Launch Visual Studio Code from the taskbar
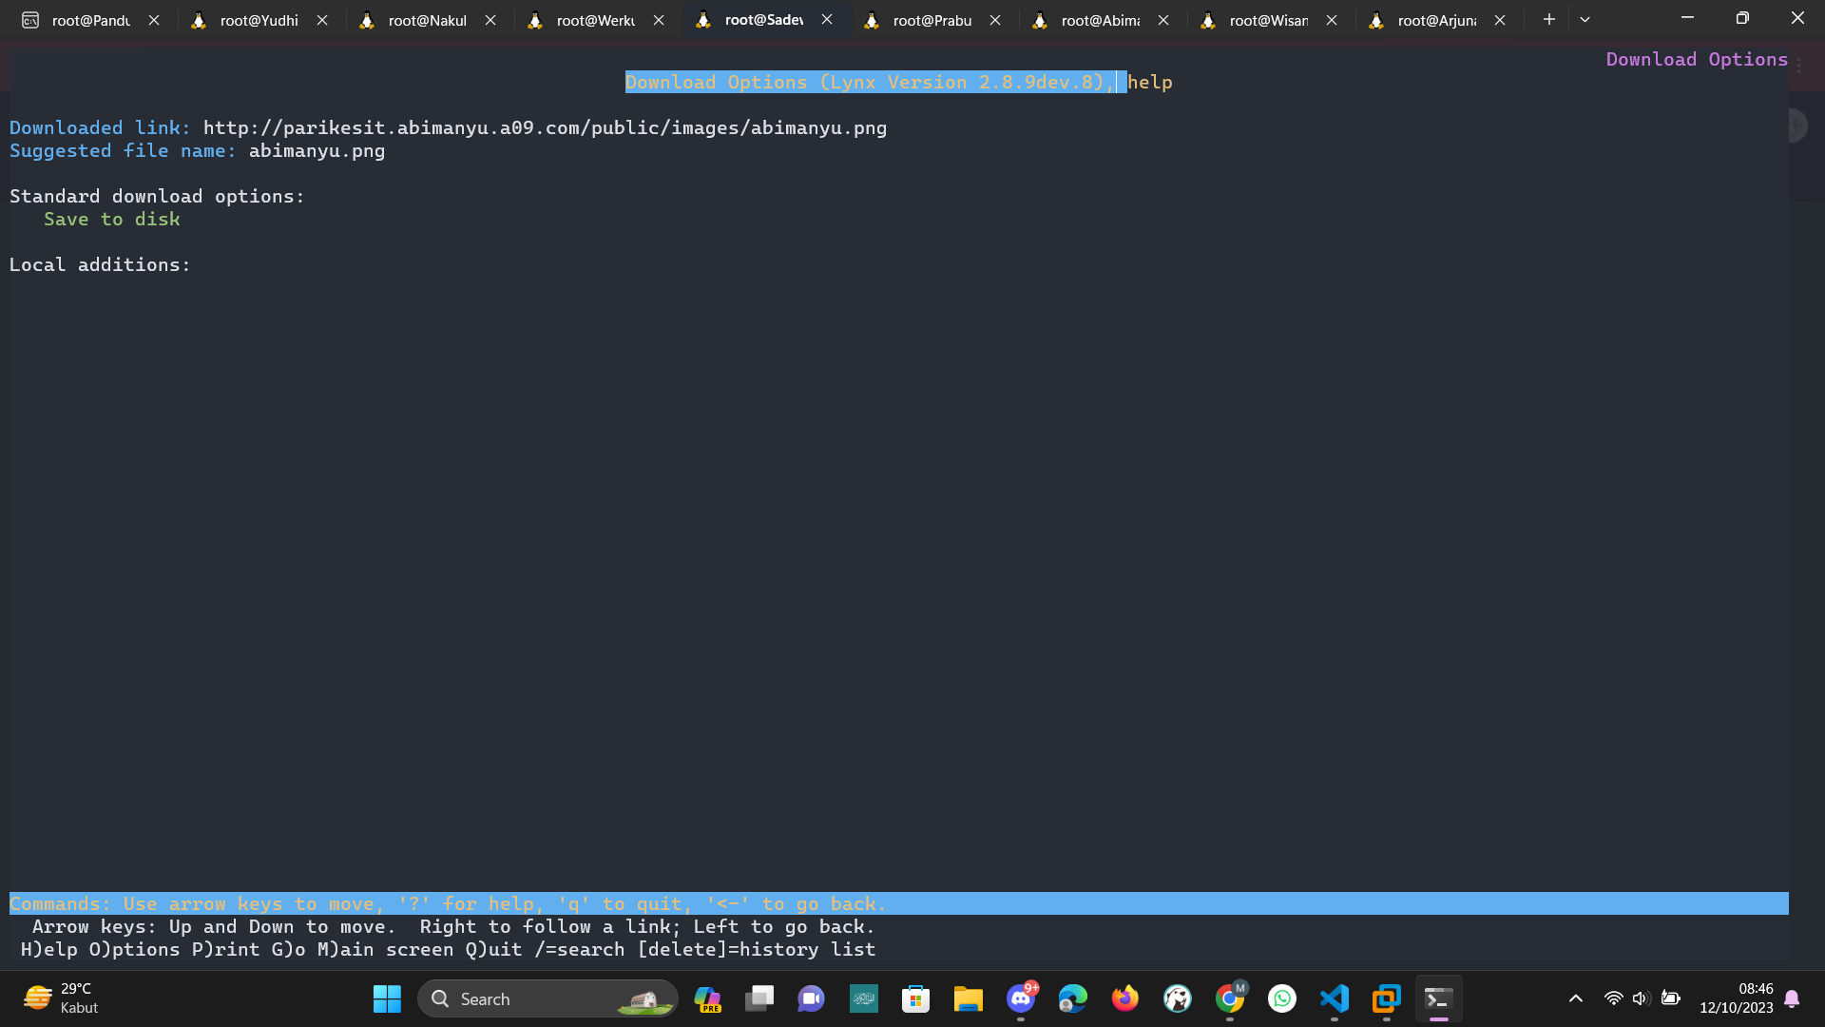 1335,998
